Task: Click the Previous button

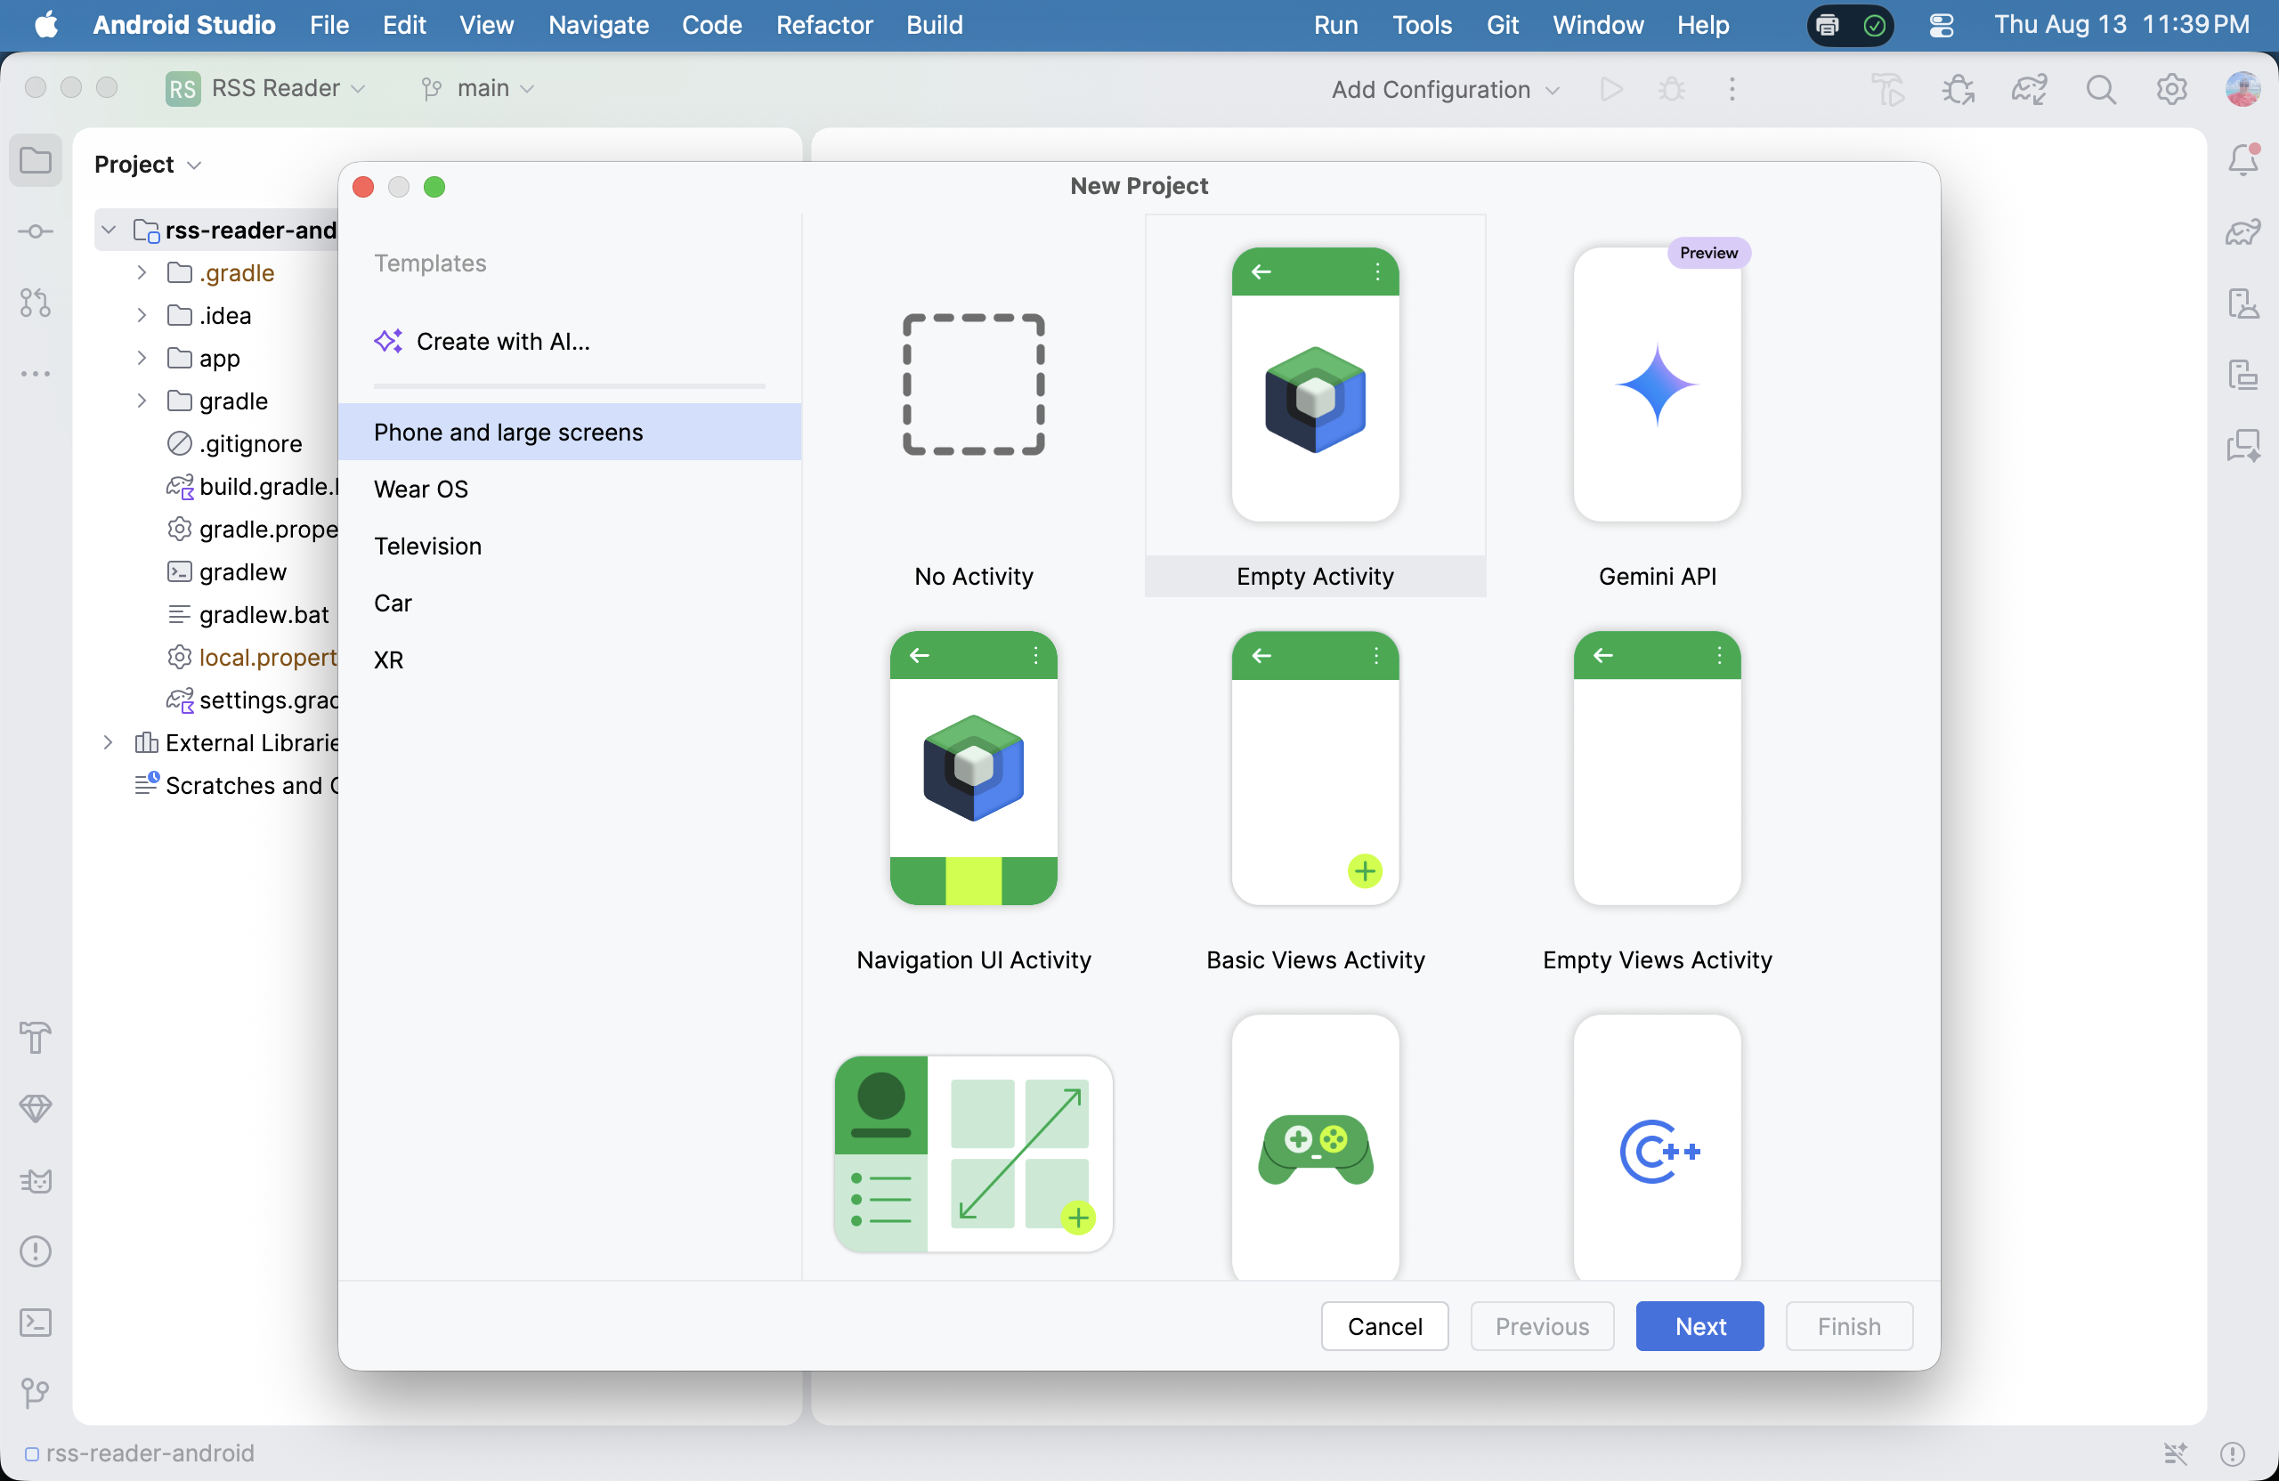Action: 1542,1326
